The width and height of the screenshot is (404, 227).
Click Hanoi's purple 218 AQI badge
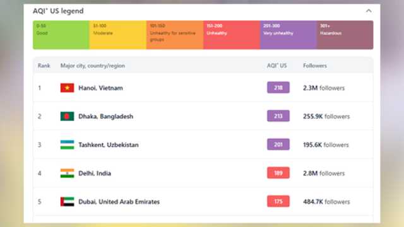pos(278,88)
